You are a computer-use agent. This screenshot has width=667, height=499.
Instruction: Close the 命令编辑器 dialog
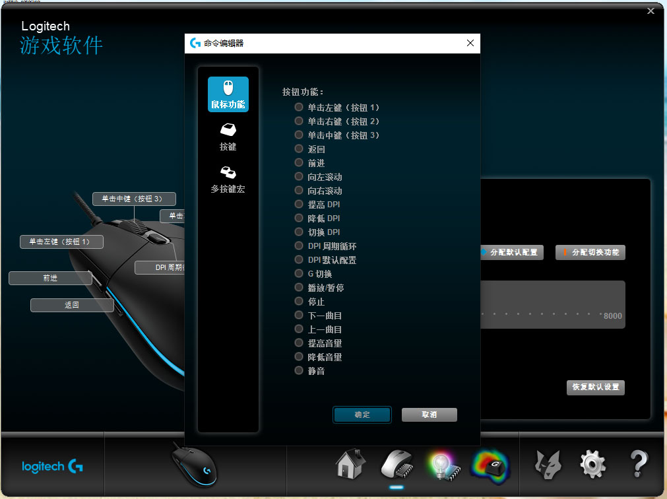[470, 43]
